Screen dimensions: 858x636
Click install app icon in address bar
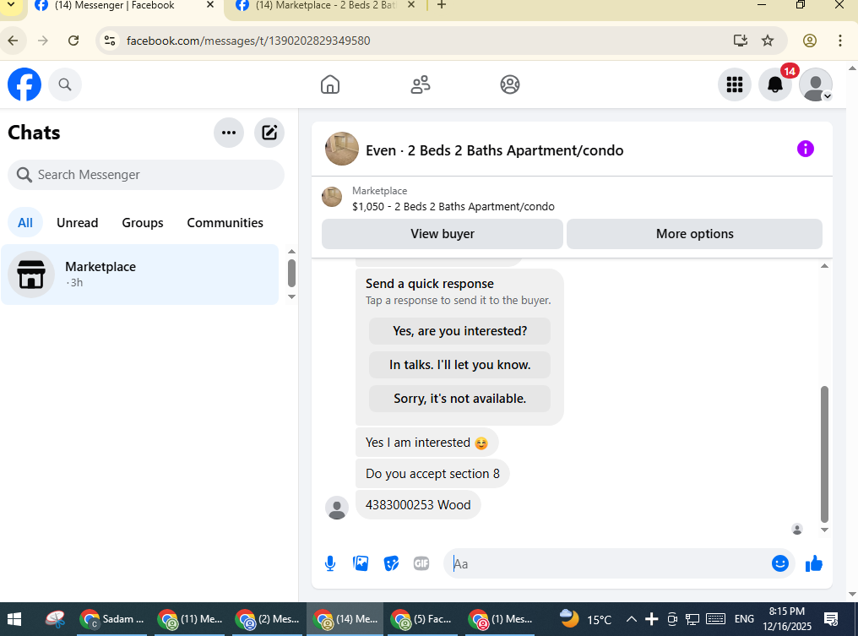click(740, 41)
